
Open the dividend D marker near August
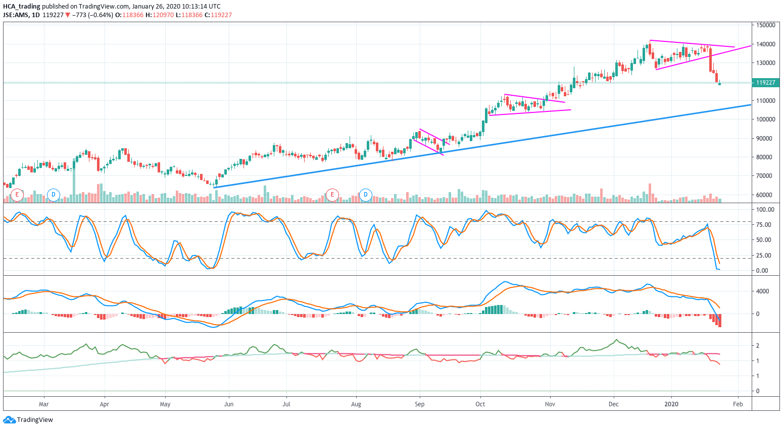[366, 195]
